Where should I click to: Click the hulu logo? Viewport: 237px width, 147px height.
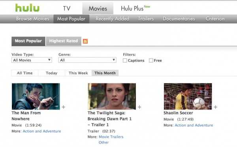click(27, 8)
